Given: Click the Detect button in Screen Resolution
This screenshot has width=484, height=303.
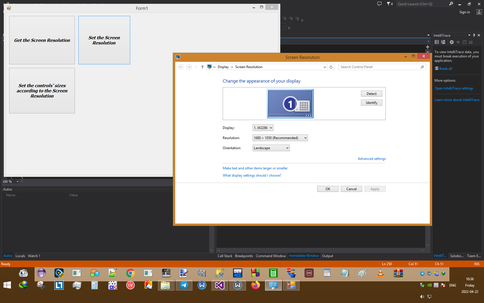Looking at the screenshot, I should pos(372,94).
